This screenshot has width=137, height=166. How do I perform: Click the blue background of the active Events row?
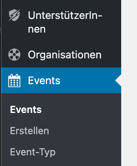pyautogui.click(x=88, y=80)
